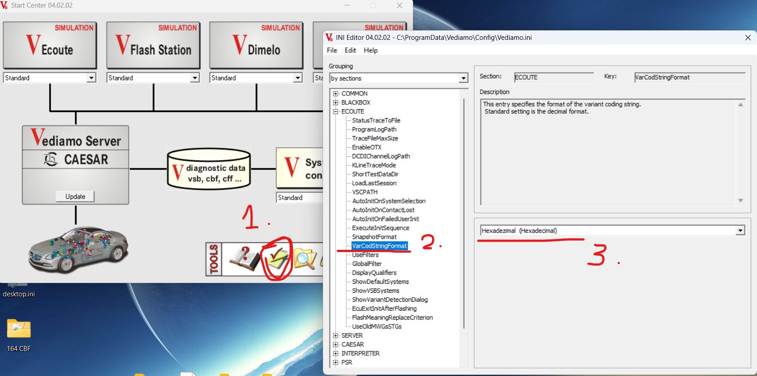The image size is (757, 376).
Task: Expand the CAESAR section node
Action: (x=336, y=344)
